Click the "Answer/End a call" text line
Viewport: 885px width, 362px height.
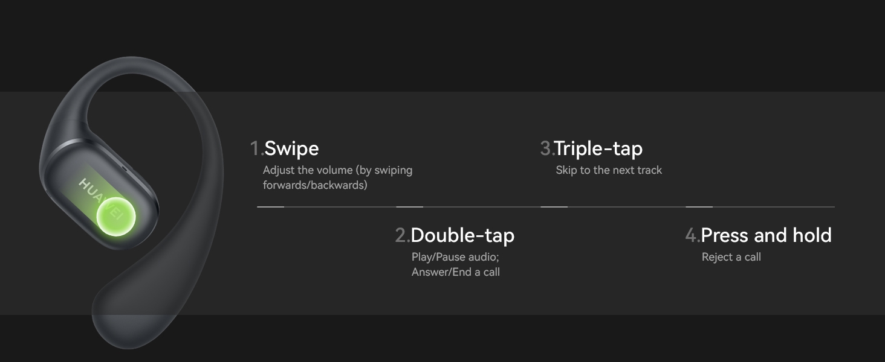(x=456, y=272)
